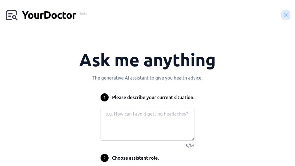Click the YourDoctor logo icon
The height and width of the screenshot is (166, 295).
[x=12, y=15]
